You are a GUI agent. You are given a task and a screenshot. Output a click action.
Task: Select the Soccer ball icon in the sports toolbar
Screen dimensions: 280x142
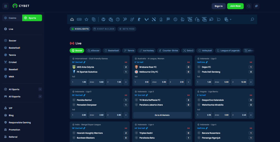(103, 19)
